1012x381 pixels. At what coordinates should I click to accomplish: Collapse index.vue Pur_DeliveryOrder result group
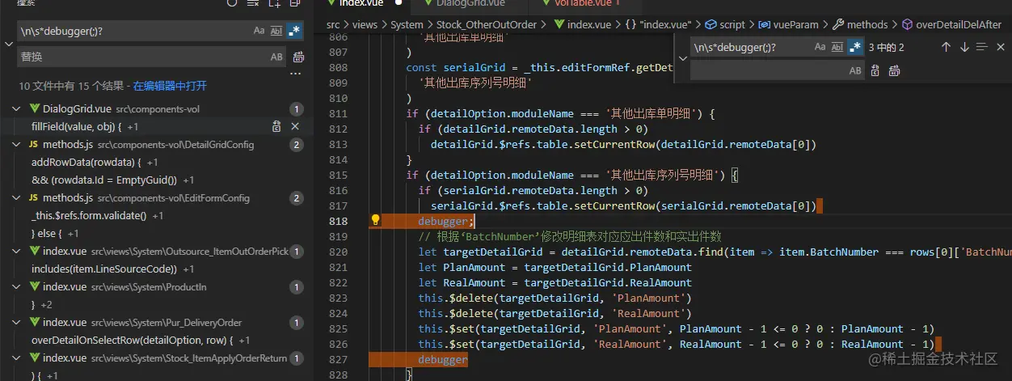[17, 323]
